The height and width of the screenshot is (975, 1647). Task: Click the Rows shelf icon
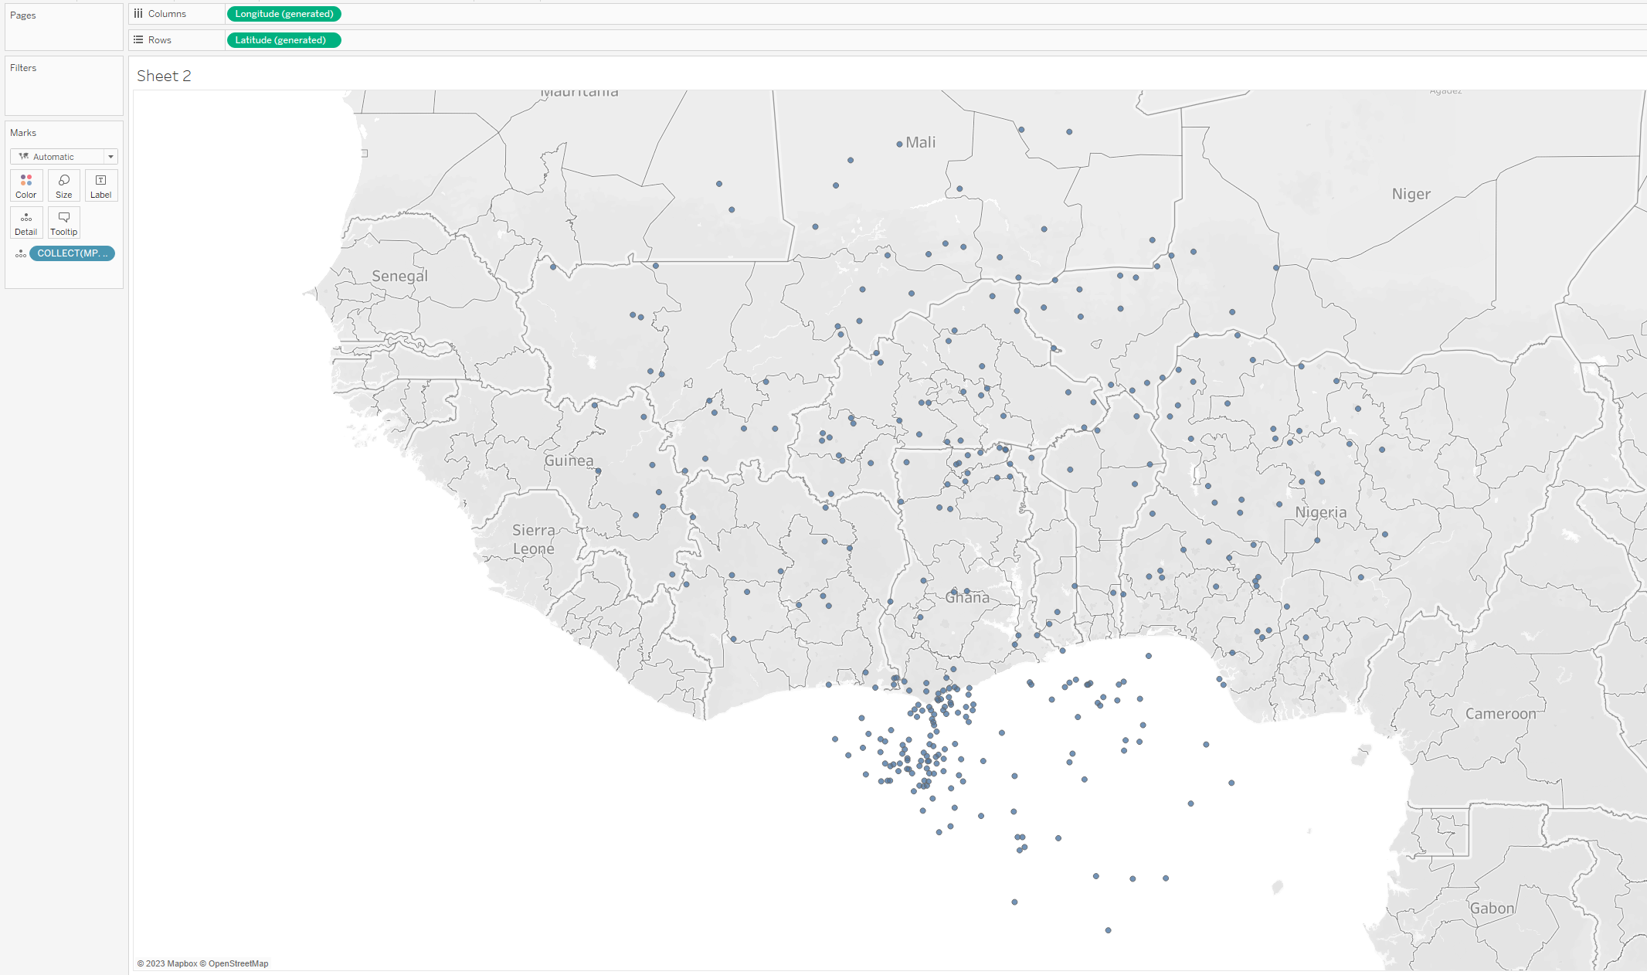[138, 40]
